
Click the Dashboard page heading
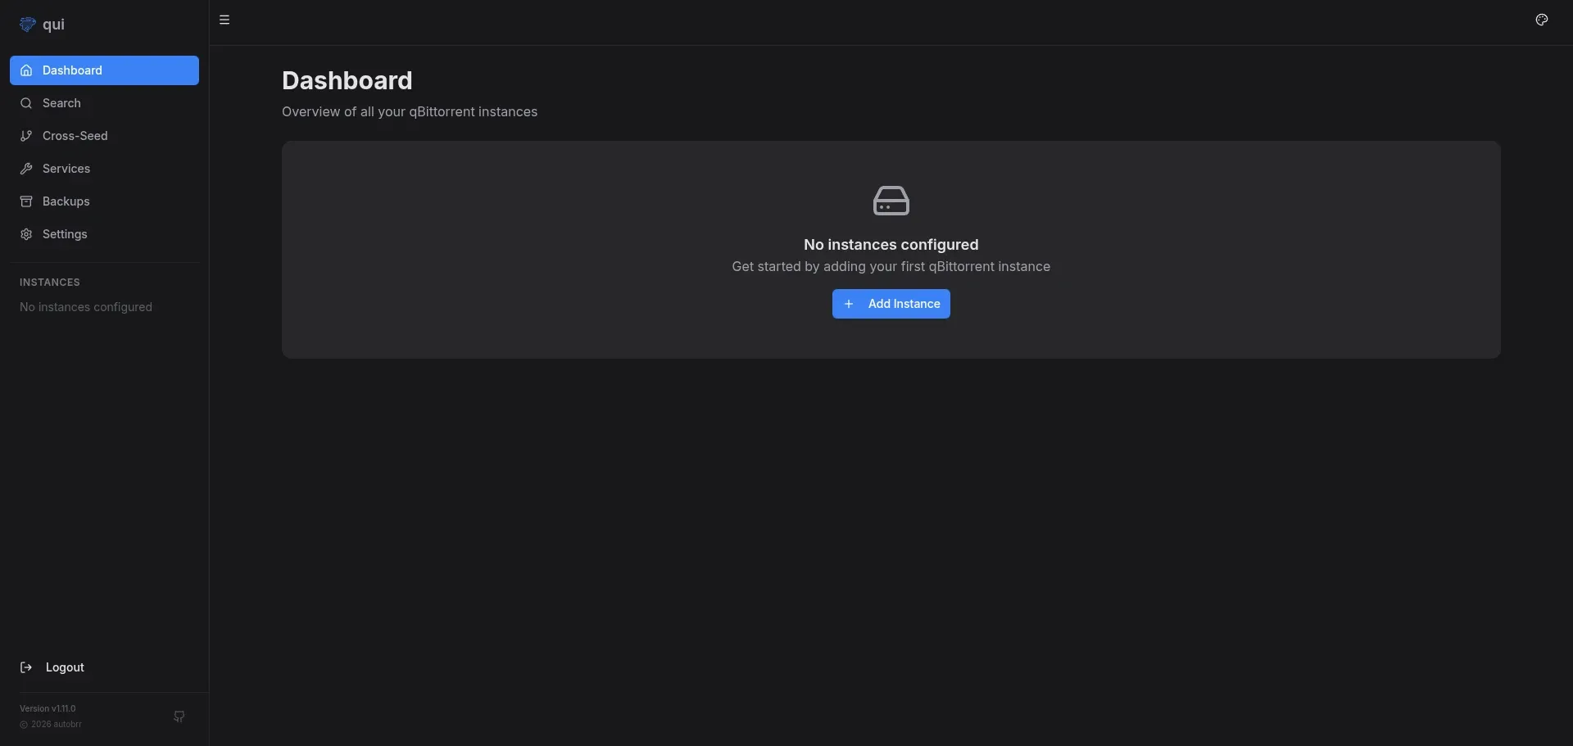tap(347, 80)
